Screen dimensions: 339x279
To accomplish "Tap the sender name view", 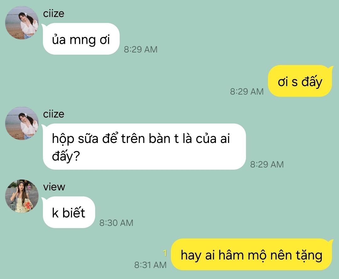I will point(54,187).
